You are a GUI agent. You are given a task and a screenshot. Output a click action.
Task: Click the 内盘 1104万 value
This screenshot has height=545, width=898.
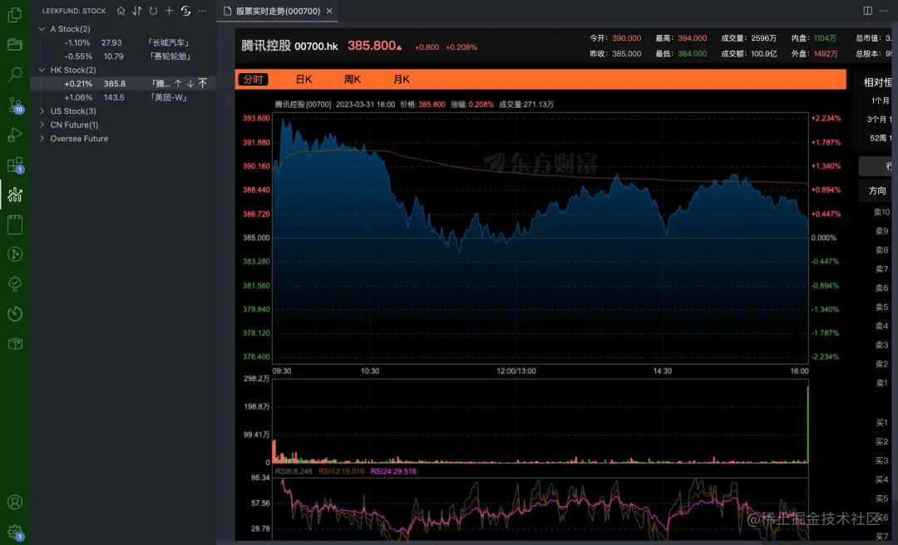[826, 38]
